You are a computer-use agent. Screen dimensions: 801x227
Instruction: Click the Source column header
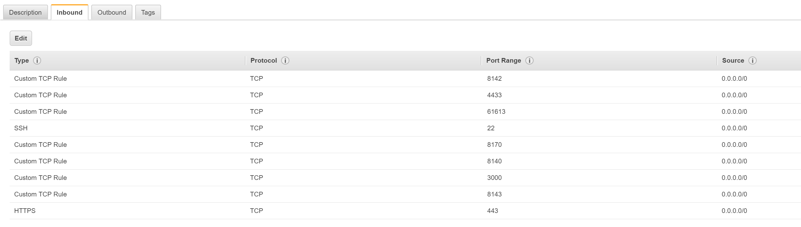pyautogui.click(x=733, y=60)
